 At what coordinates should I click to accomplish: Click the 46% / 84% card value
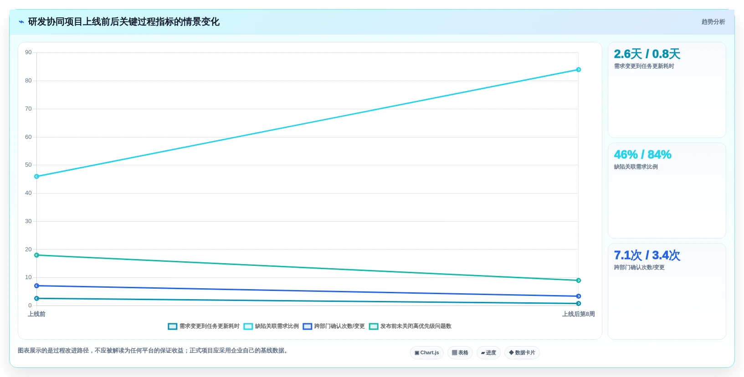[642, 155]
